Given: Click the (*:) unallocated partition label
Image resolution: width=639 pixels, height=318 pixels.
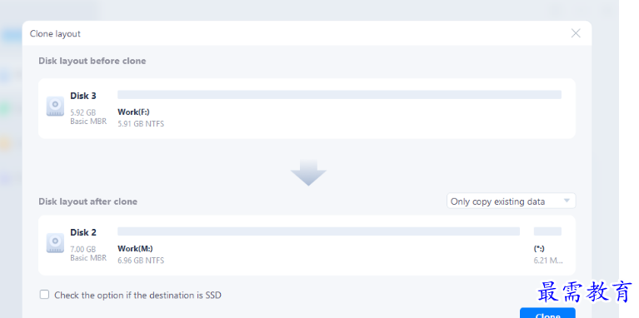Looking at the screenshot, I should coord(539,248).
